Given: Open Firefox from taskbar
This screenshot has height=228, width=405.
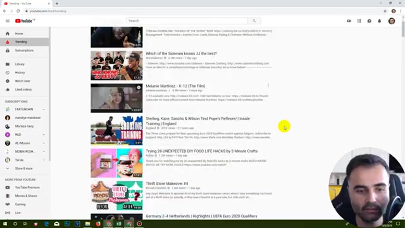Looking at the screenshot, I should [x=98, y=224].
